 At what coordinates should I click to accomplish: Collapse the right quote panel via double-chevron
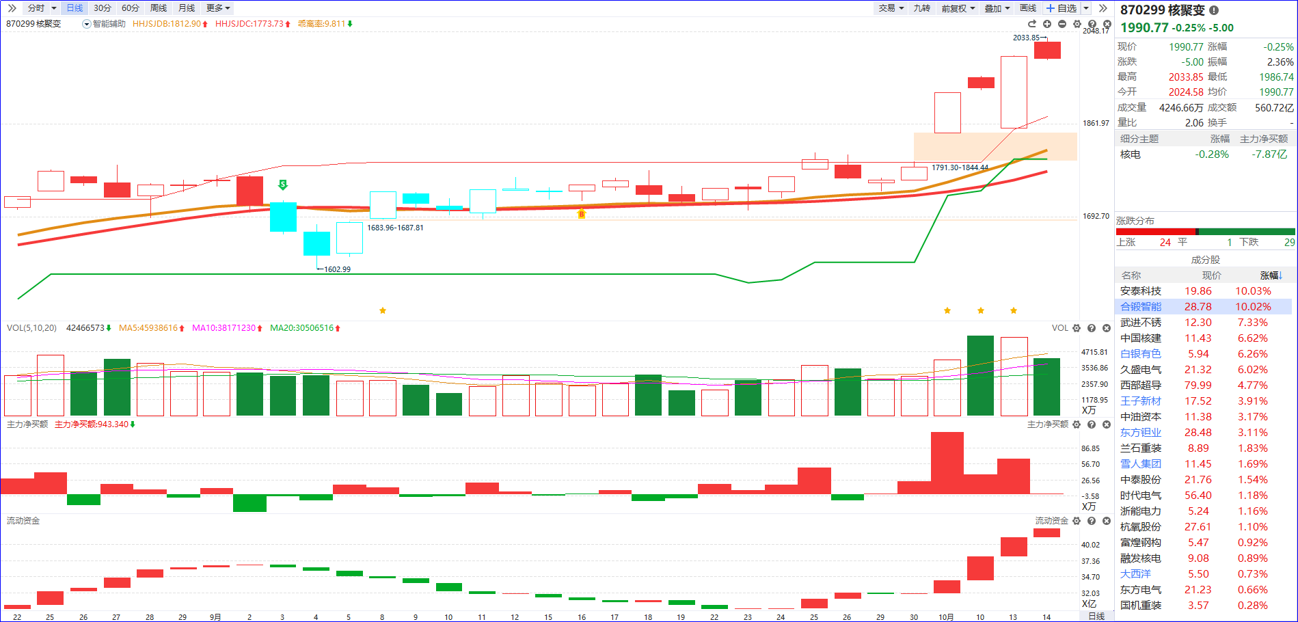[1103, 8]
